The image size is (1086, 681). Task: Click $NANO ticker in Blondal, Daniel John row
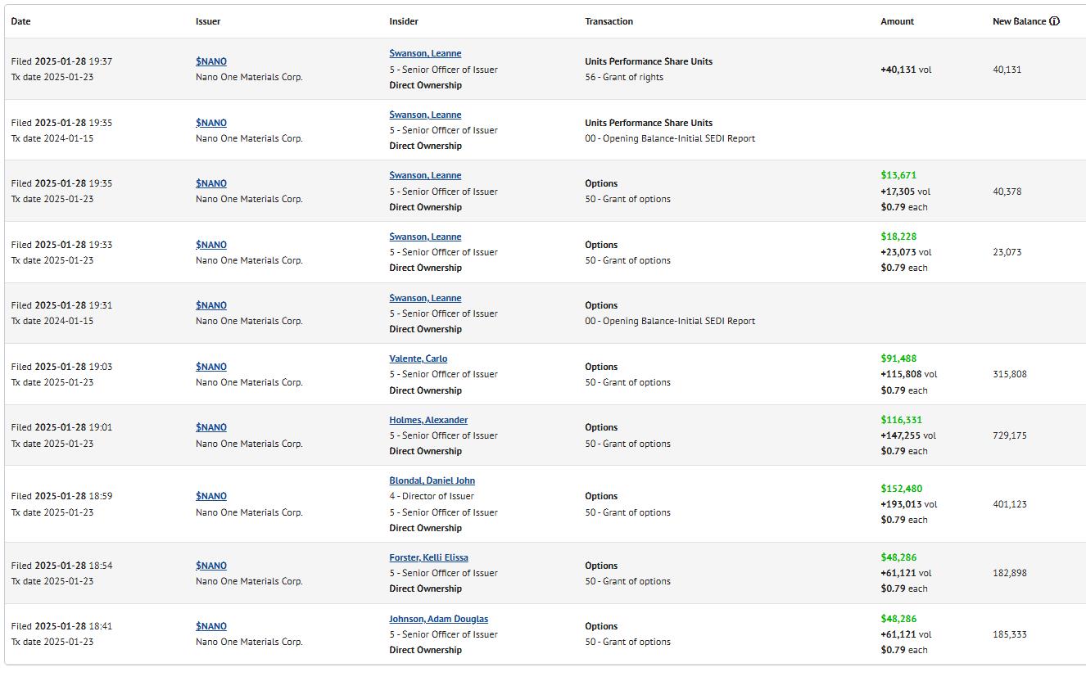[211, 496]
